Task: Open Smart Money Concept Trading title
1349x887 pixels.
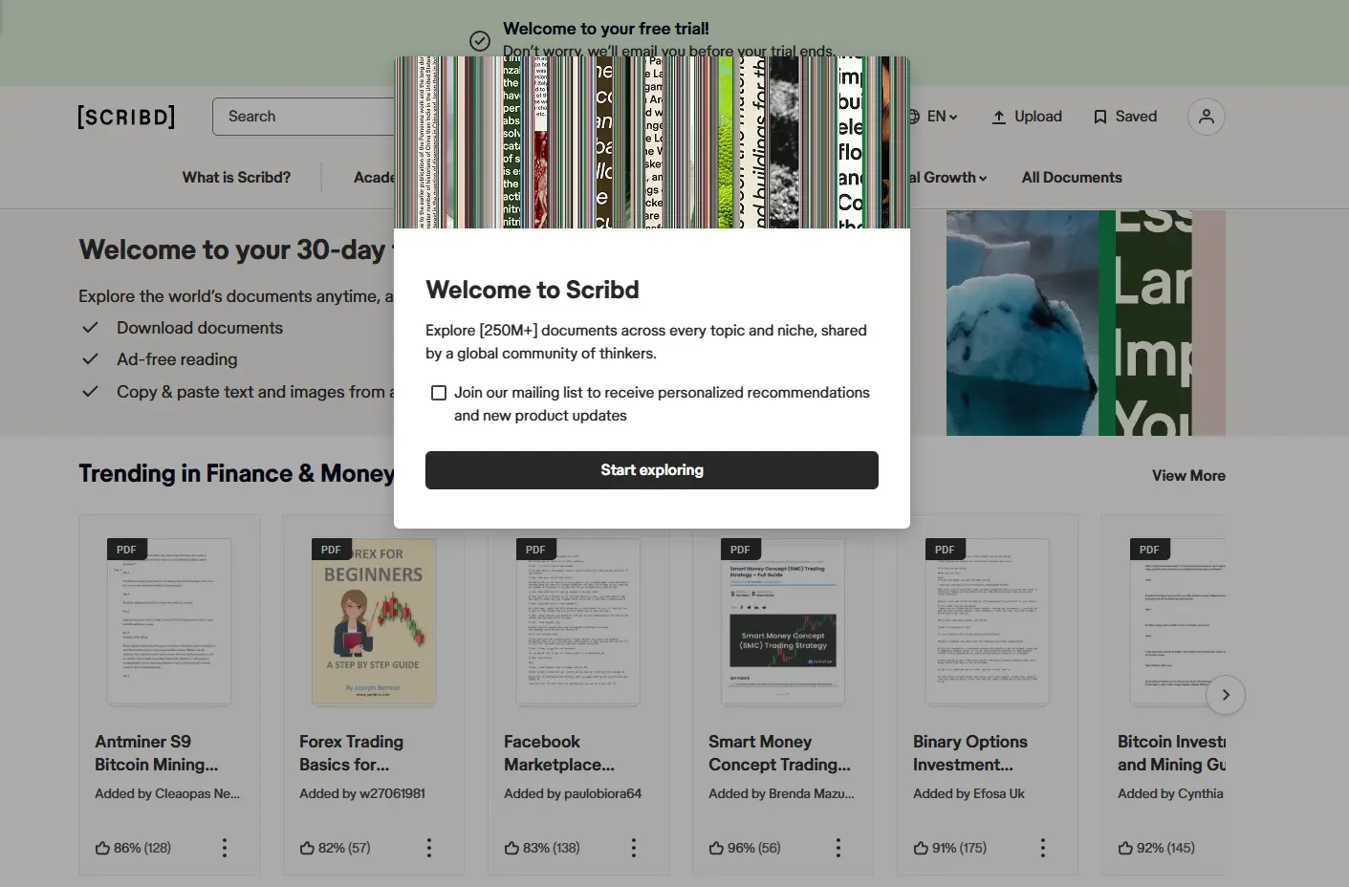Action: coord(779,753)
